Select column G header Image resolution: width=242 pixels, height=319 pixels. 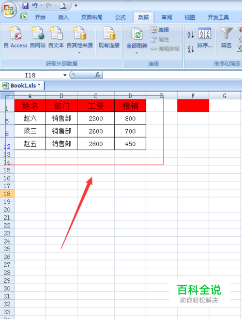[x=225, y=96]
